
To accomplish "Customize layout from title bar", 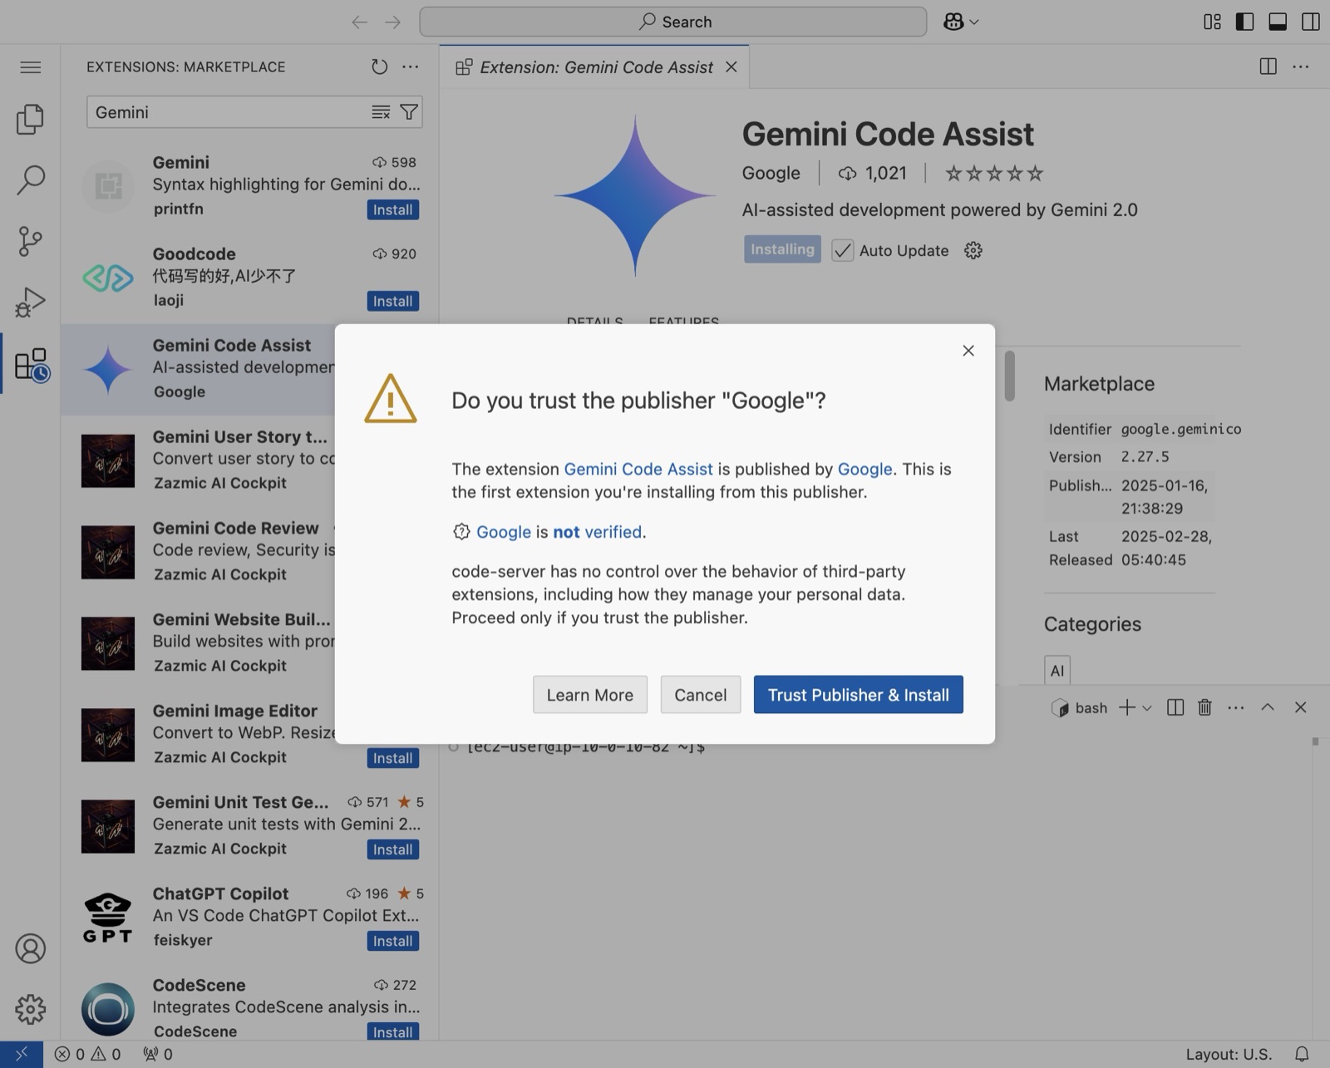I will (x=1212, y=22).
